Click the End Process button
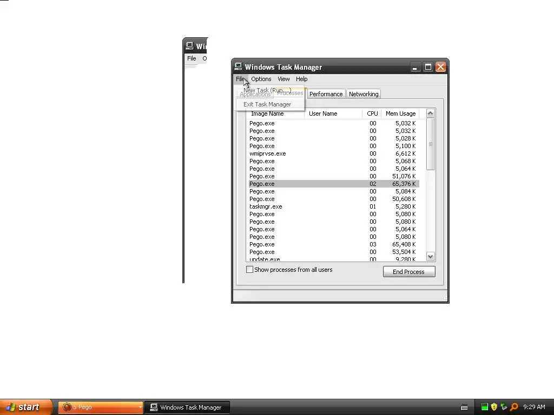Image resolution: width=554 pixels, height=415 pixels. (x=409, y=272)
